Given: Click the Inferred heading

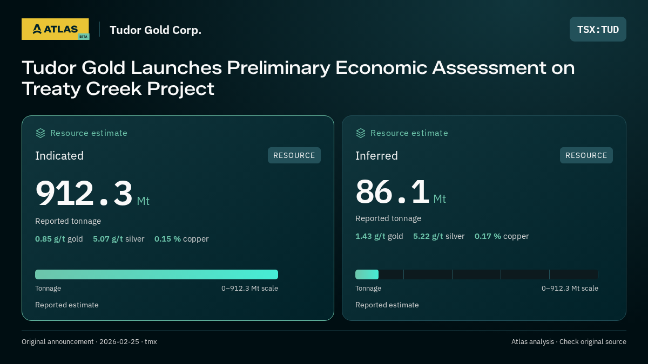Looking at the screenshot, I should [x=376, y=156].
